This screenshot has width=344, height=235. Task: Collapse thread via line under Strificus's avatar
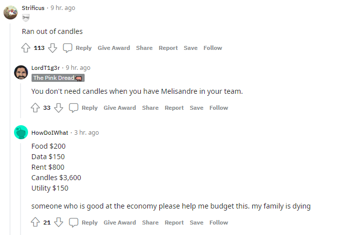pyautogui.click(x=10, y=129)
